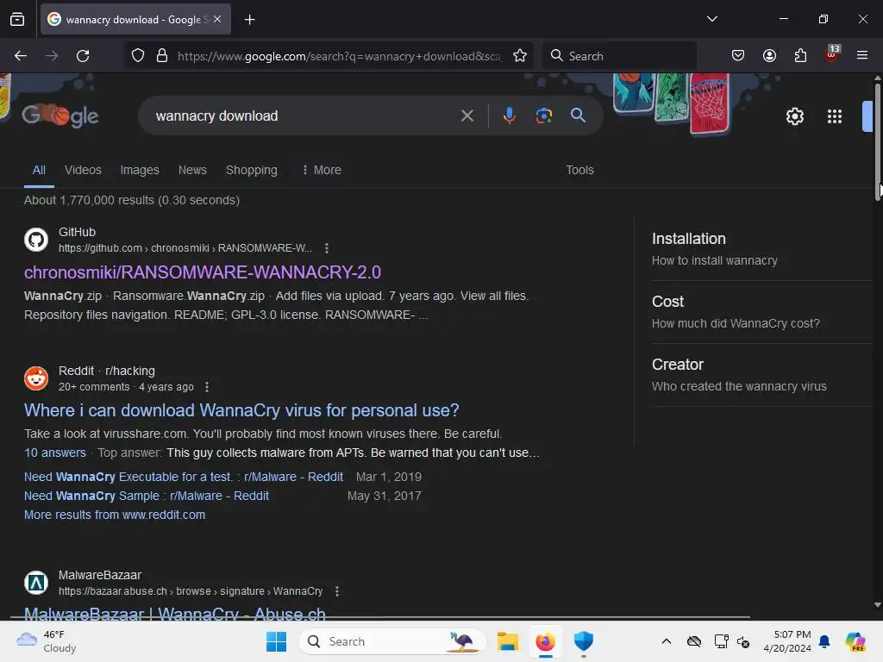Switch to Videos results tab
This screenshot has width=883, height=662.
click(x=83, y=170)
